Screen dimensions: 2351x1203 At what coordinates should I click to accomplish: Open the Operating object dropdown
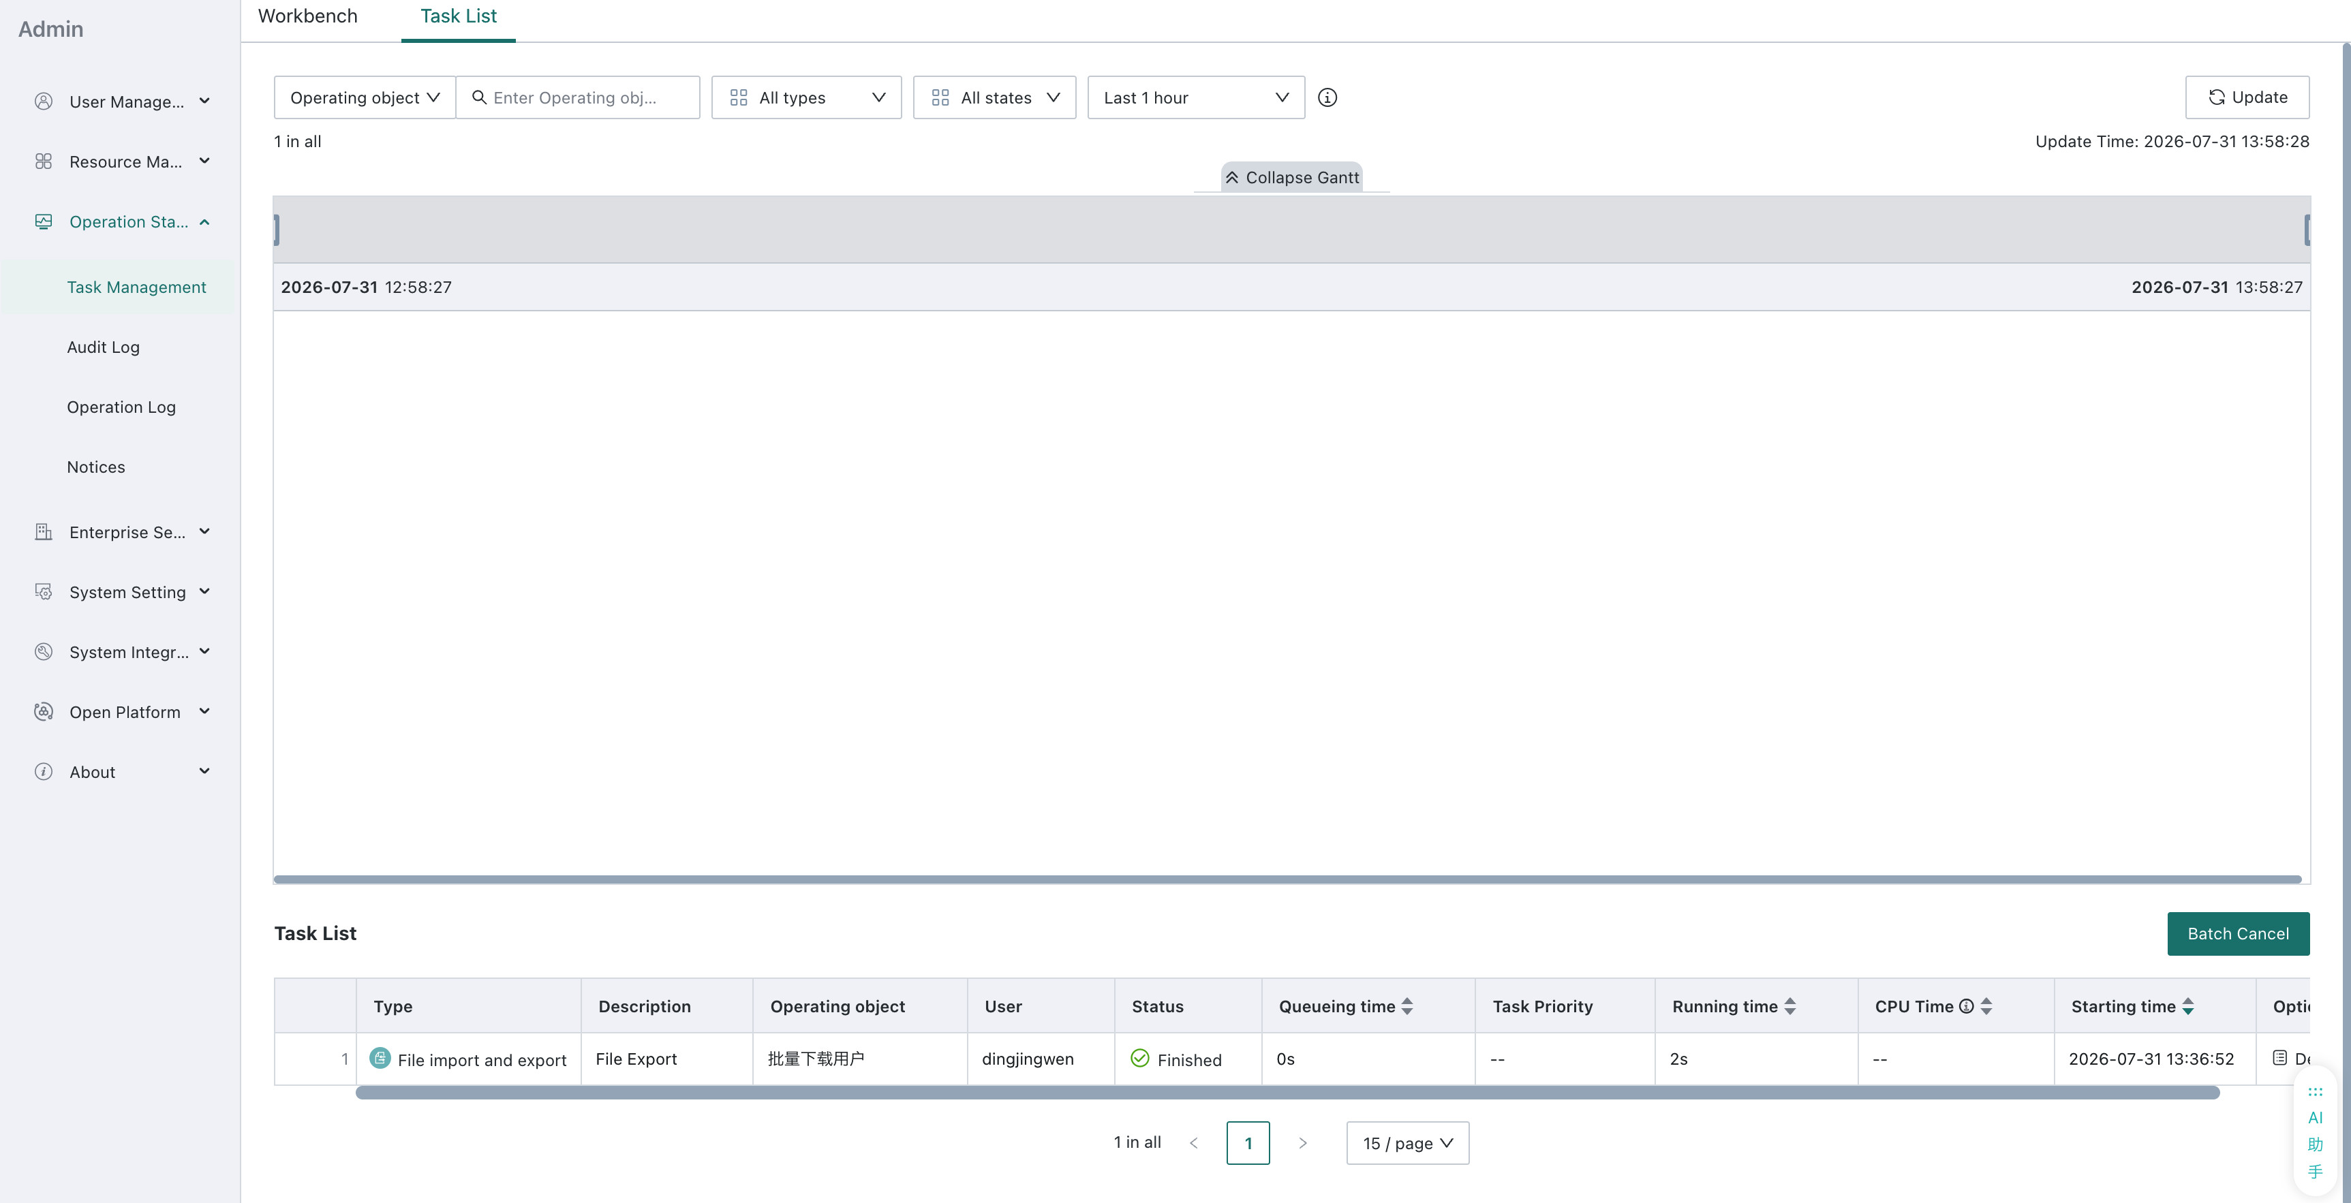coord(365,97)
